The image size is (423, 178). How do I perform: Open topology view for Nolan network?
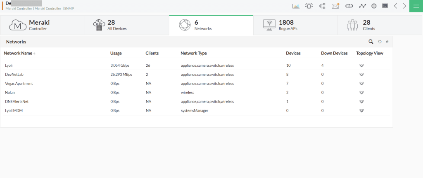pyautogui.click(x=361, y=93)
